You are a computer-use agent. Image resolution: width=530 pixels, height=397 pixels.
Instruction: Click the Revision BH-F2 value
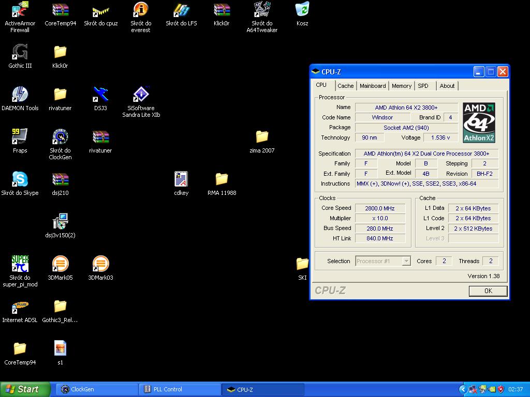[484, 174]
